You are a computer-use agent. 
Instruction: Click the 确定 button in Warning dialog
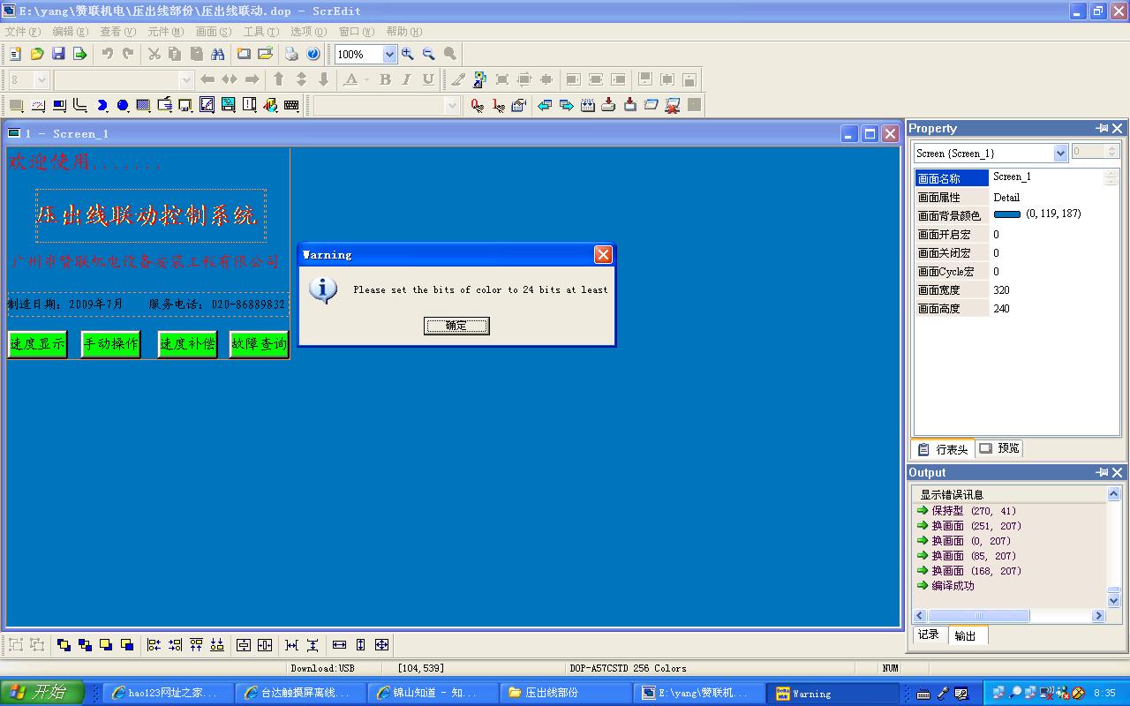(x=456, y=326)
